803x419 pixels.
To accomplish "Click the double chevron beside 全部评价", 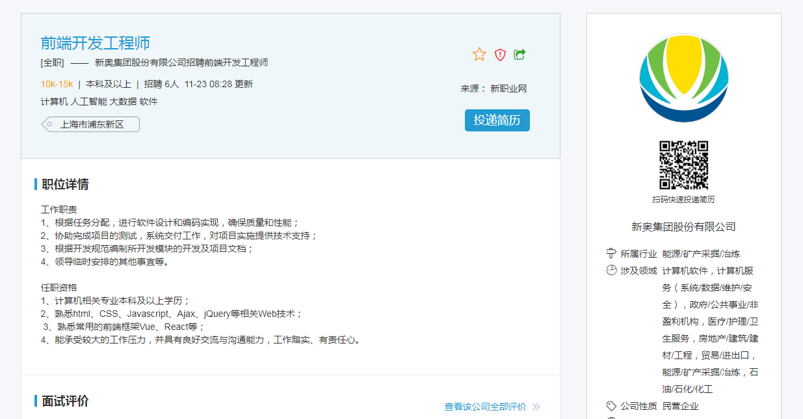I will [x=536, y=407].
